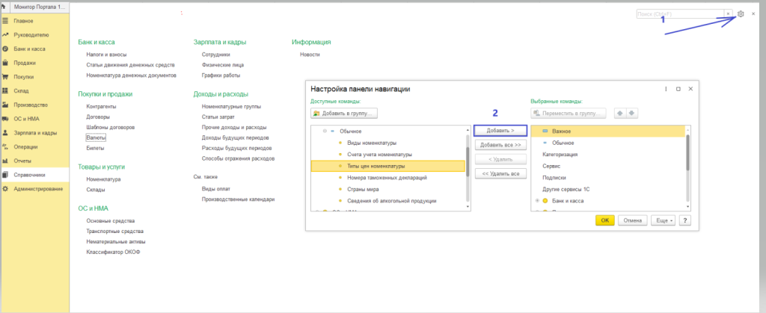Viewport: 766px width, 313px height.
Task: Open the dialog's three-dot options menu
Action: [x=665, y=89]
